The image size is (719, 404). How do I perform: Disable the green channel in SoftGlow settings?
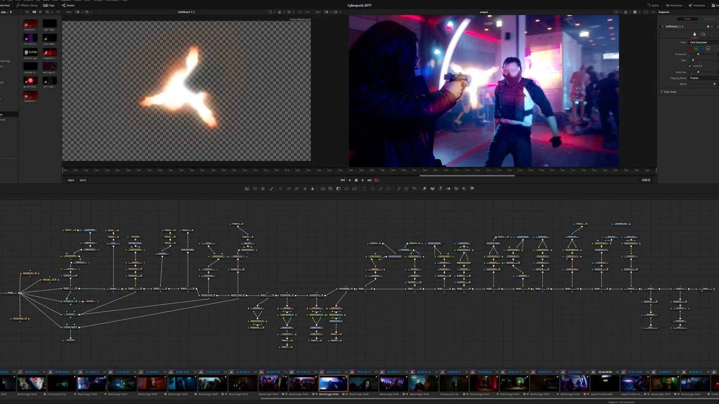pyautogui.click(x=696, y=48)
